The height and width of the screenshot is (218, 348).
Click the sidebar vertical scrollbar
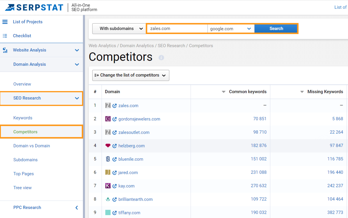click(84, 117)
